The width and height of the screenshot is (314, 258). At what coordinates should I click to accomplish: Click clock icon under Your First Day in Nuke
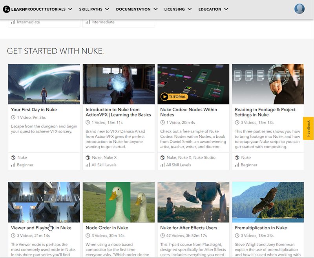13,117
